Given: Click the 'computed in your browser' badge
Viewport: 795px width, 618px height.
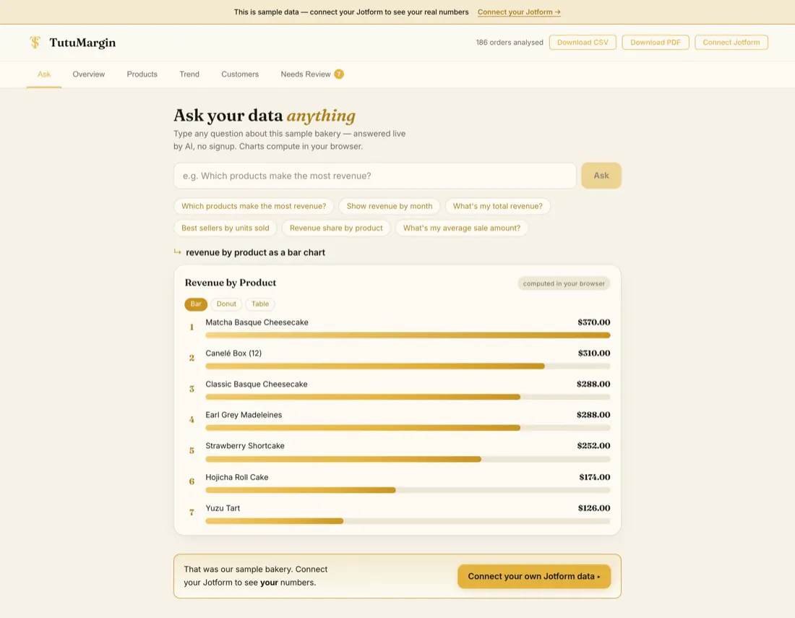Looking at the screenshot, I should click(564, 283).
